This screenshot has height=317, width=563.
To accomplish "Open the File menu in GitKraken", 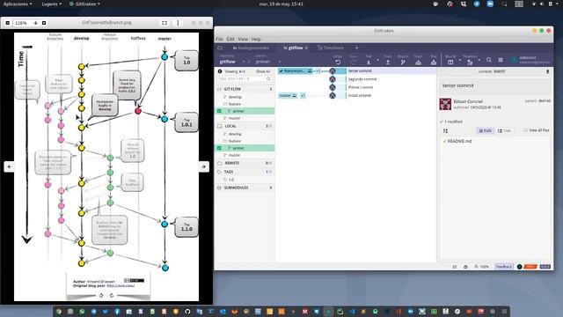I will (219, 39).
